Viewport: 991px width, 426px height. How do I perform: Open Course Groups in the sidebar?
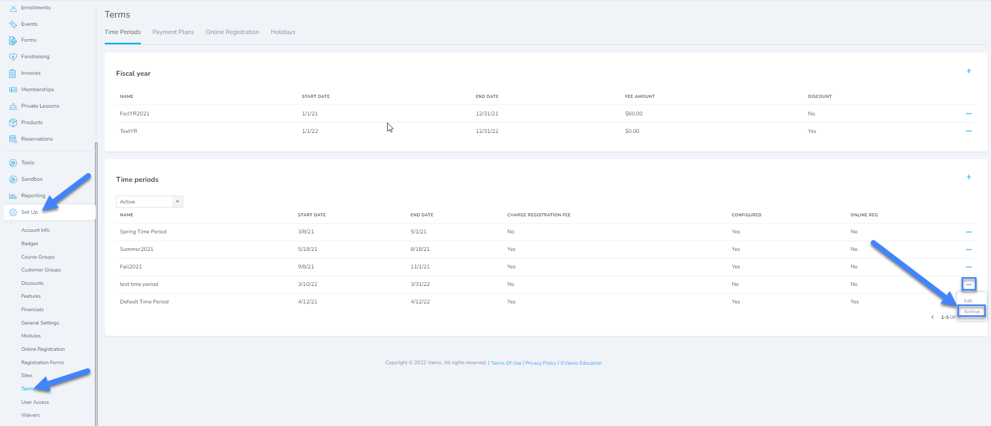38,257
